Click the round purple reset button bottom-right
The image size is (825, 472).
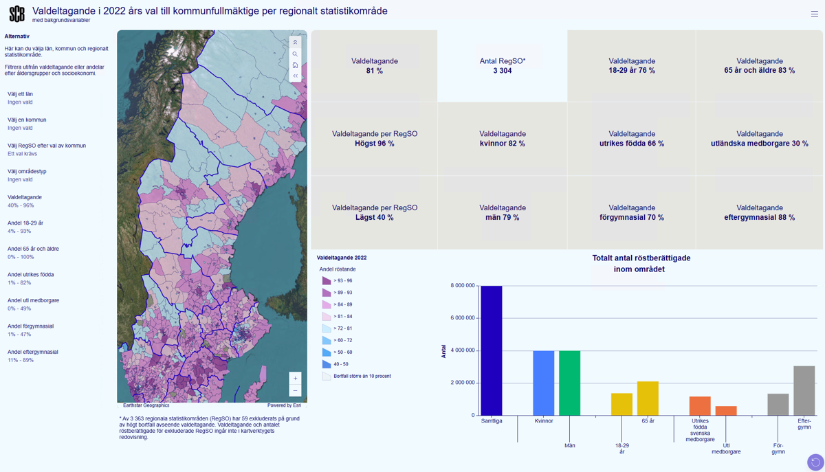tap(815, 462)
